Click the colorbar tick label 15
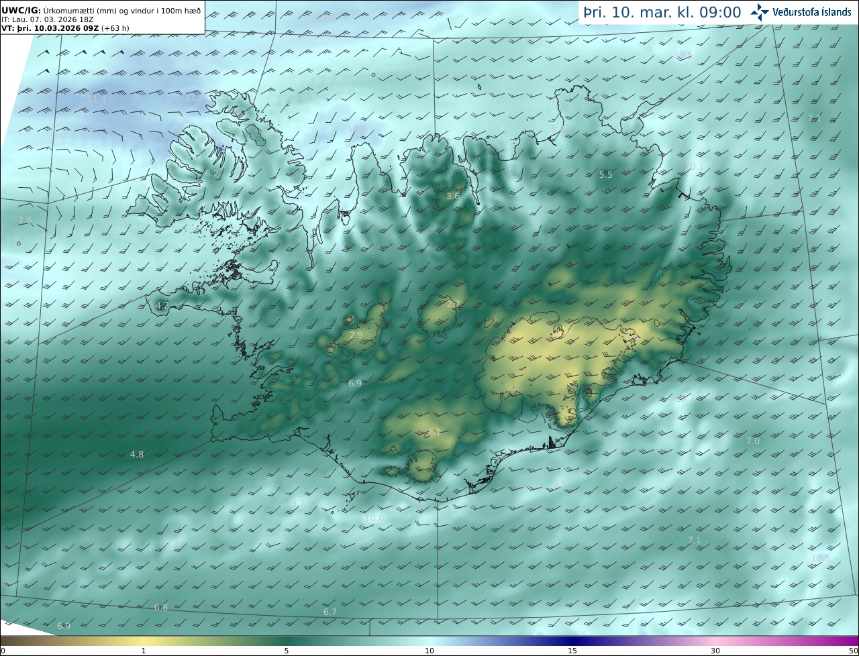The image size is (859, 656). point(572,651)
